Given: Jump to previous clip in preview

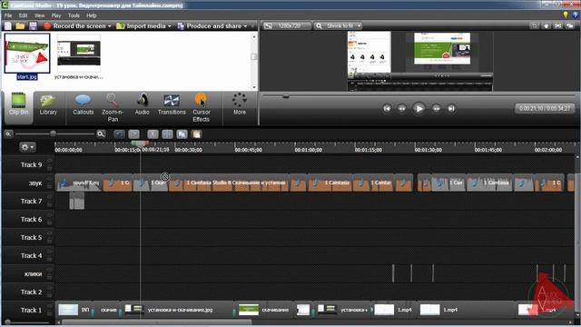Looking at the screenshot, I should point(387,109).
